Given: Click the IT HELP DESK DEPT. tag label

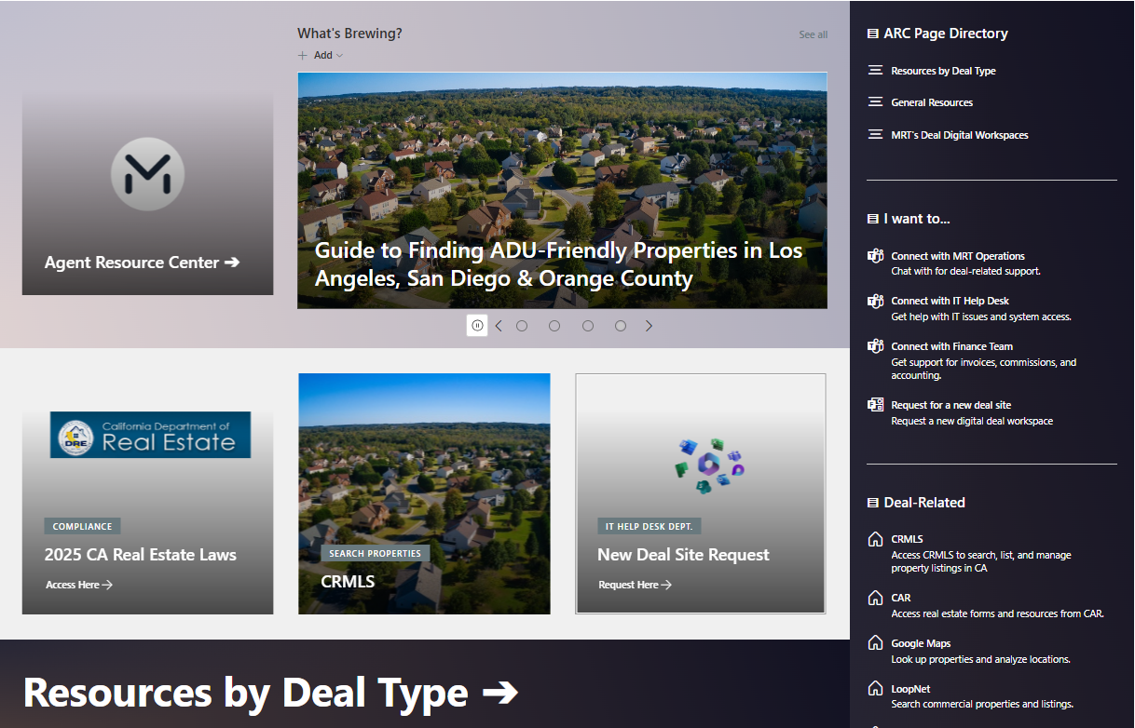Looking at the screenshot, I should tap(649, 526).
